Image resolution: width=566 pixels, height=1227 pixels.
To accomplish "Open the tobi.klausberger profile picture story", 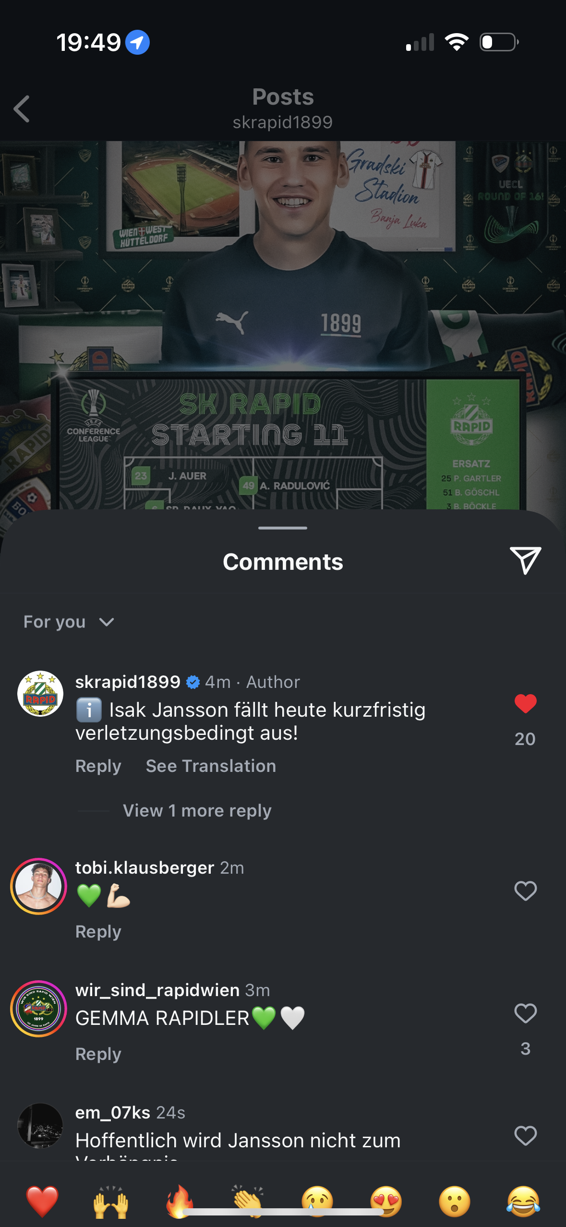I will click(39, 886).
